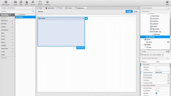Switch to the Users tab
171x96 pixels.
(x=69, y=8)
